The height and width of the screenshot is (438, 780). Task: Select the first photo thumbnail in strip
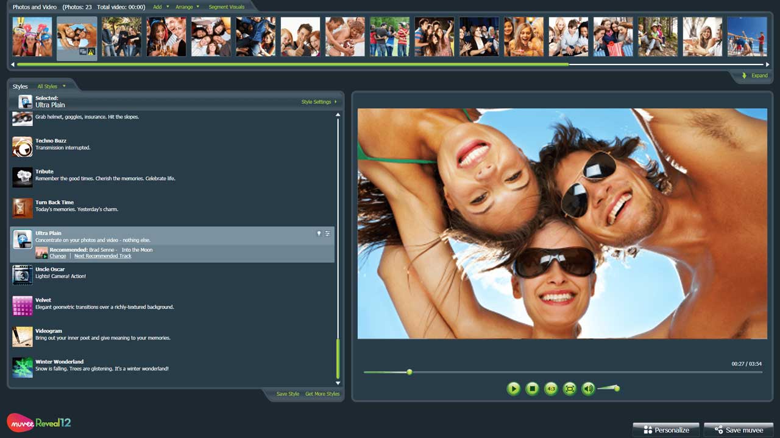pyautogui.click(x=32, y=36)
